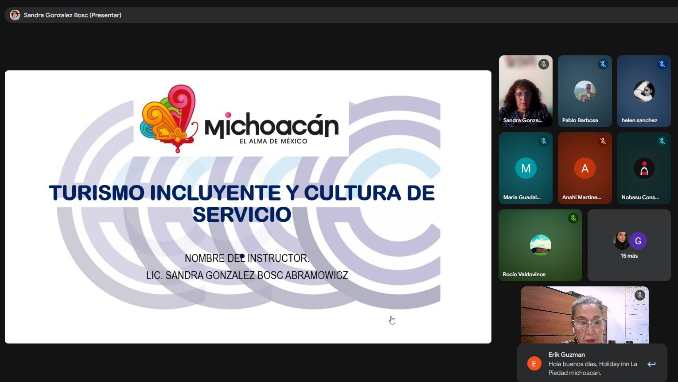Click the "Sandra Gonzalez Bosc (Presentar)" presenter label

tap(73, 15)
